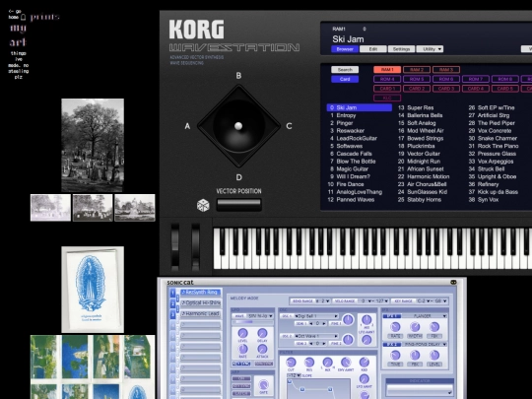Open the FX 1 Flanger type dropdown
The width and height of the screenshot is (532, 399).
tap(426, 316)
